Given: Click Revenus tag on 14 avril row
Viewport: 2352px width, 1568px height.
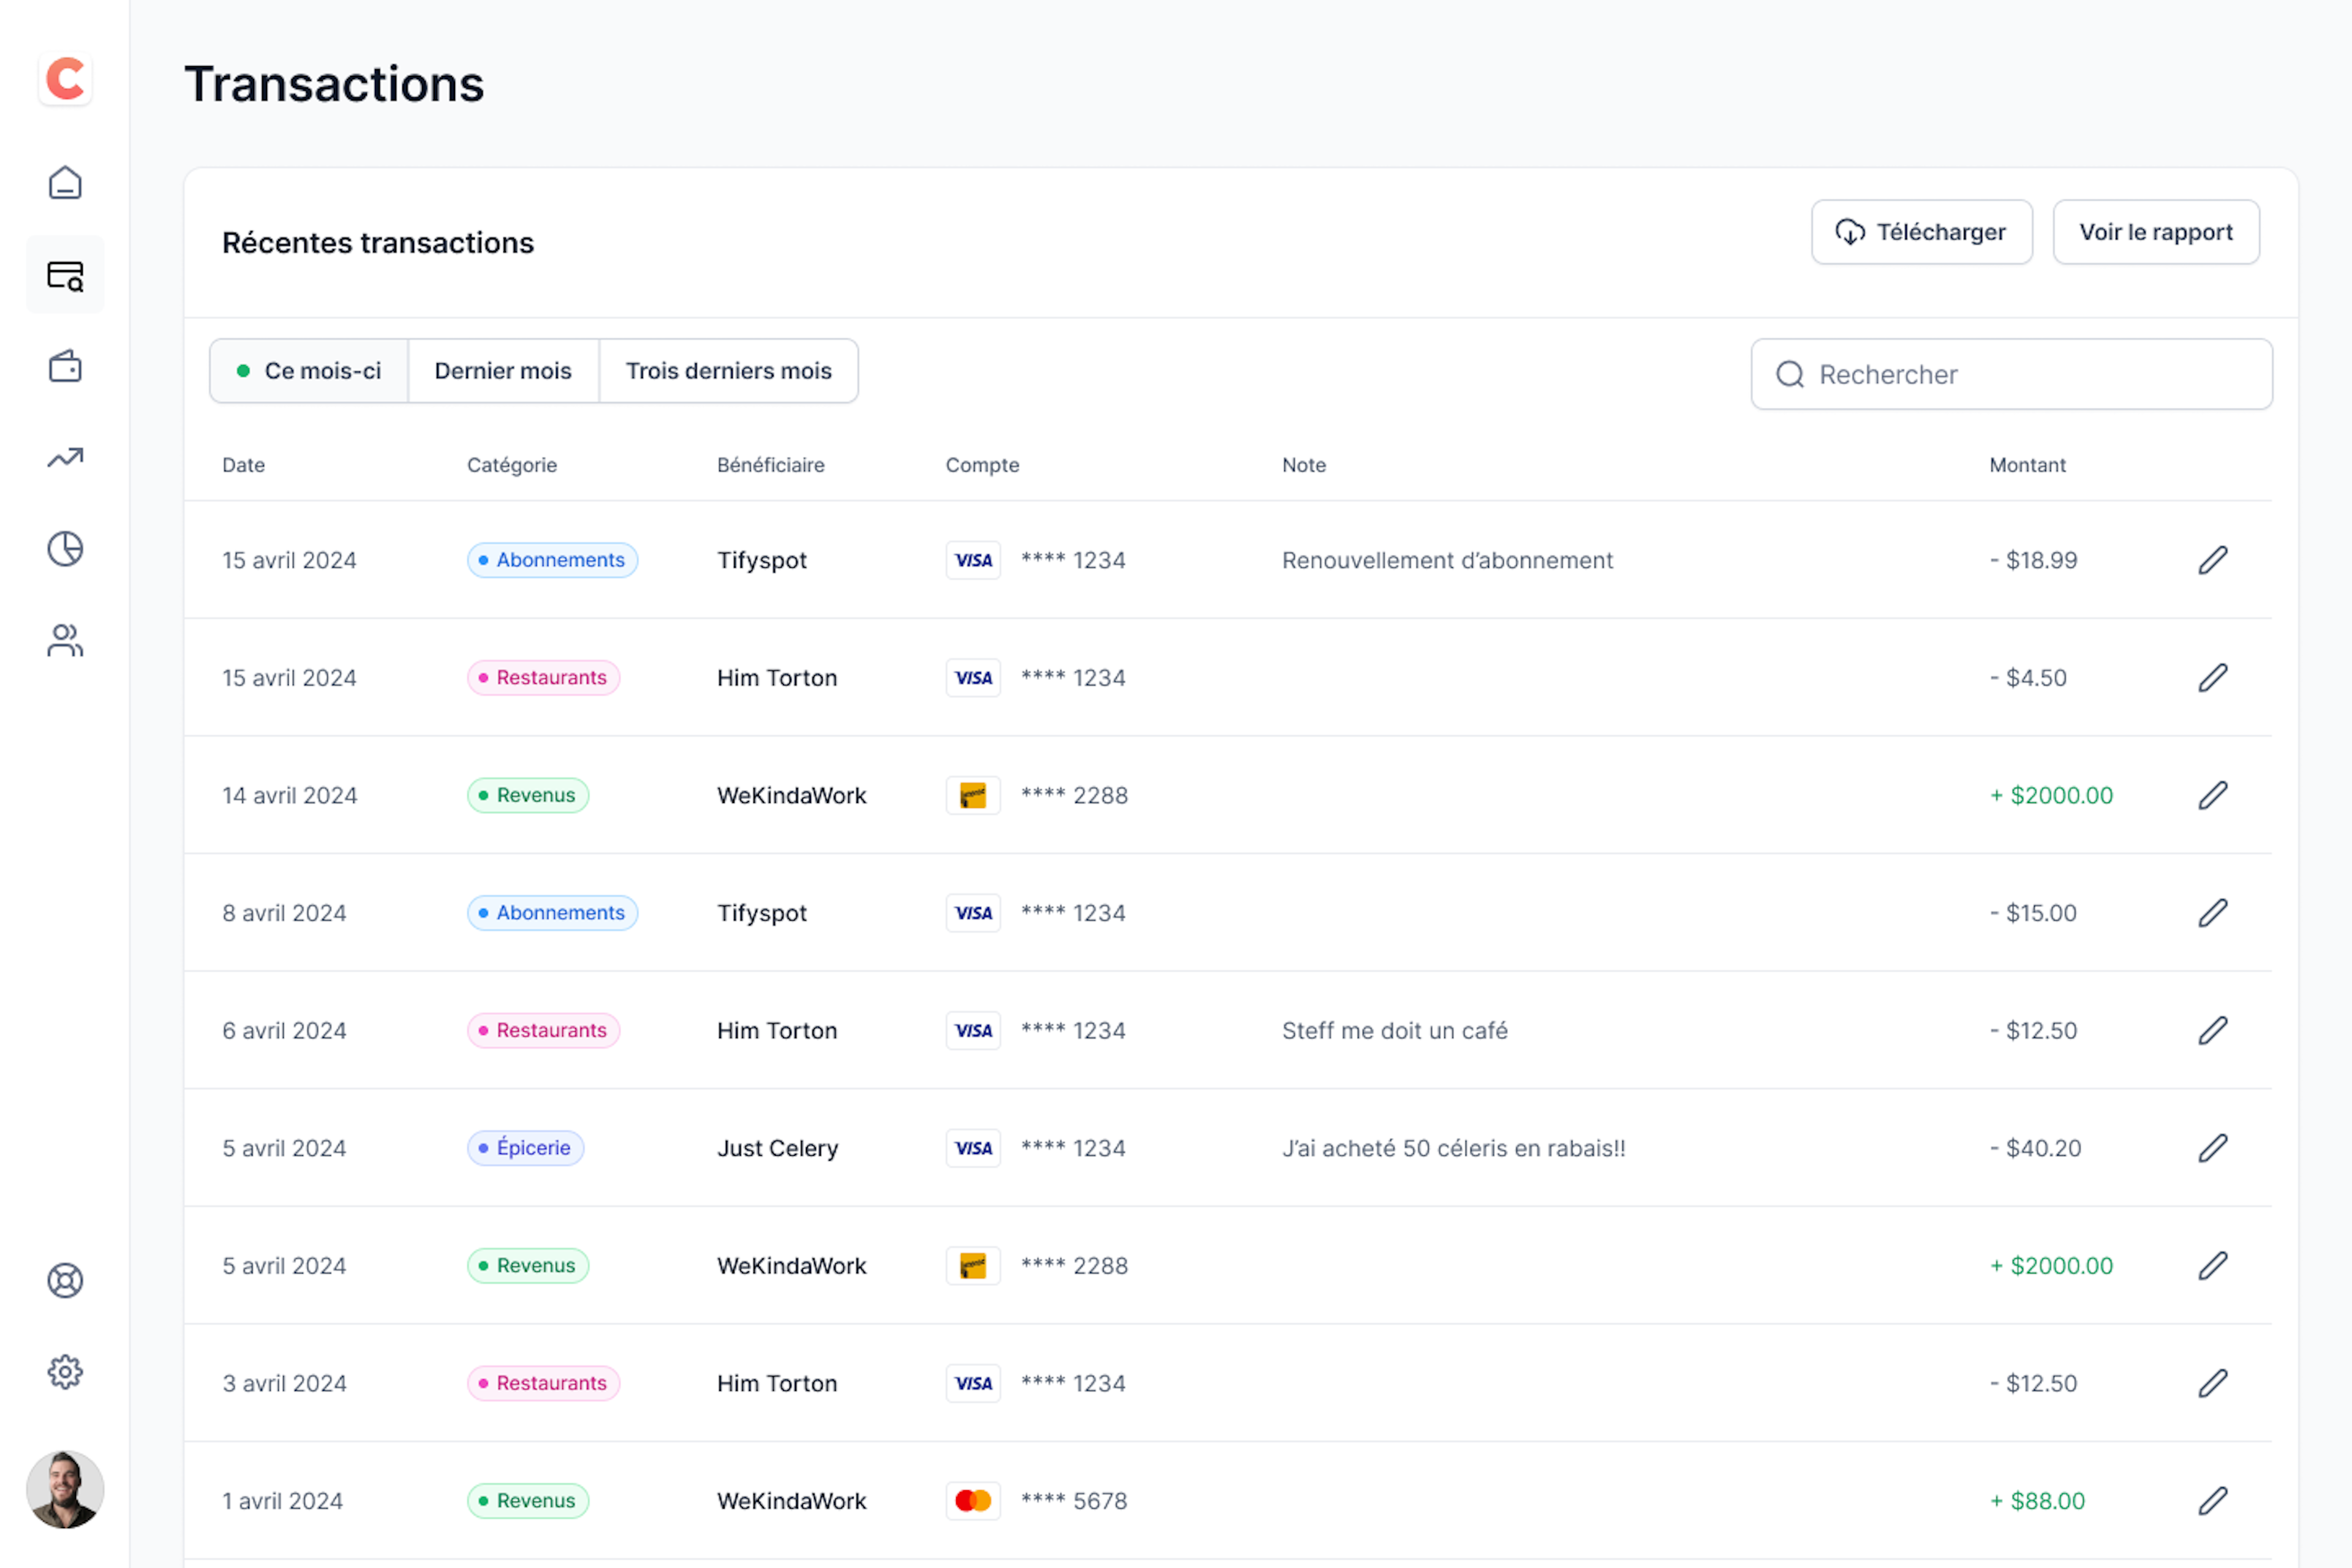Looking at the screenshot, I should tap(528, 796).
